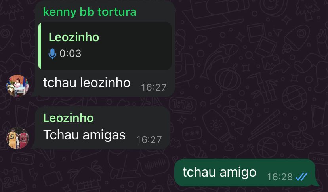
Task: Tap Leozinho's name above Tchau amigas
Action: pos(69,118)
